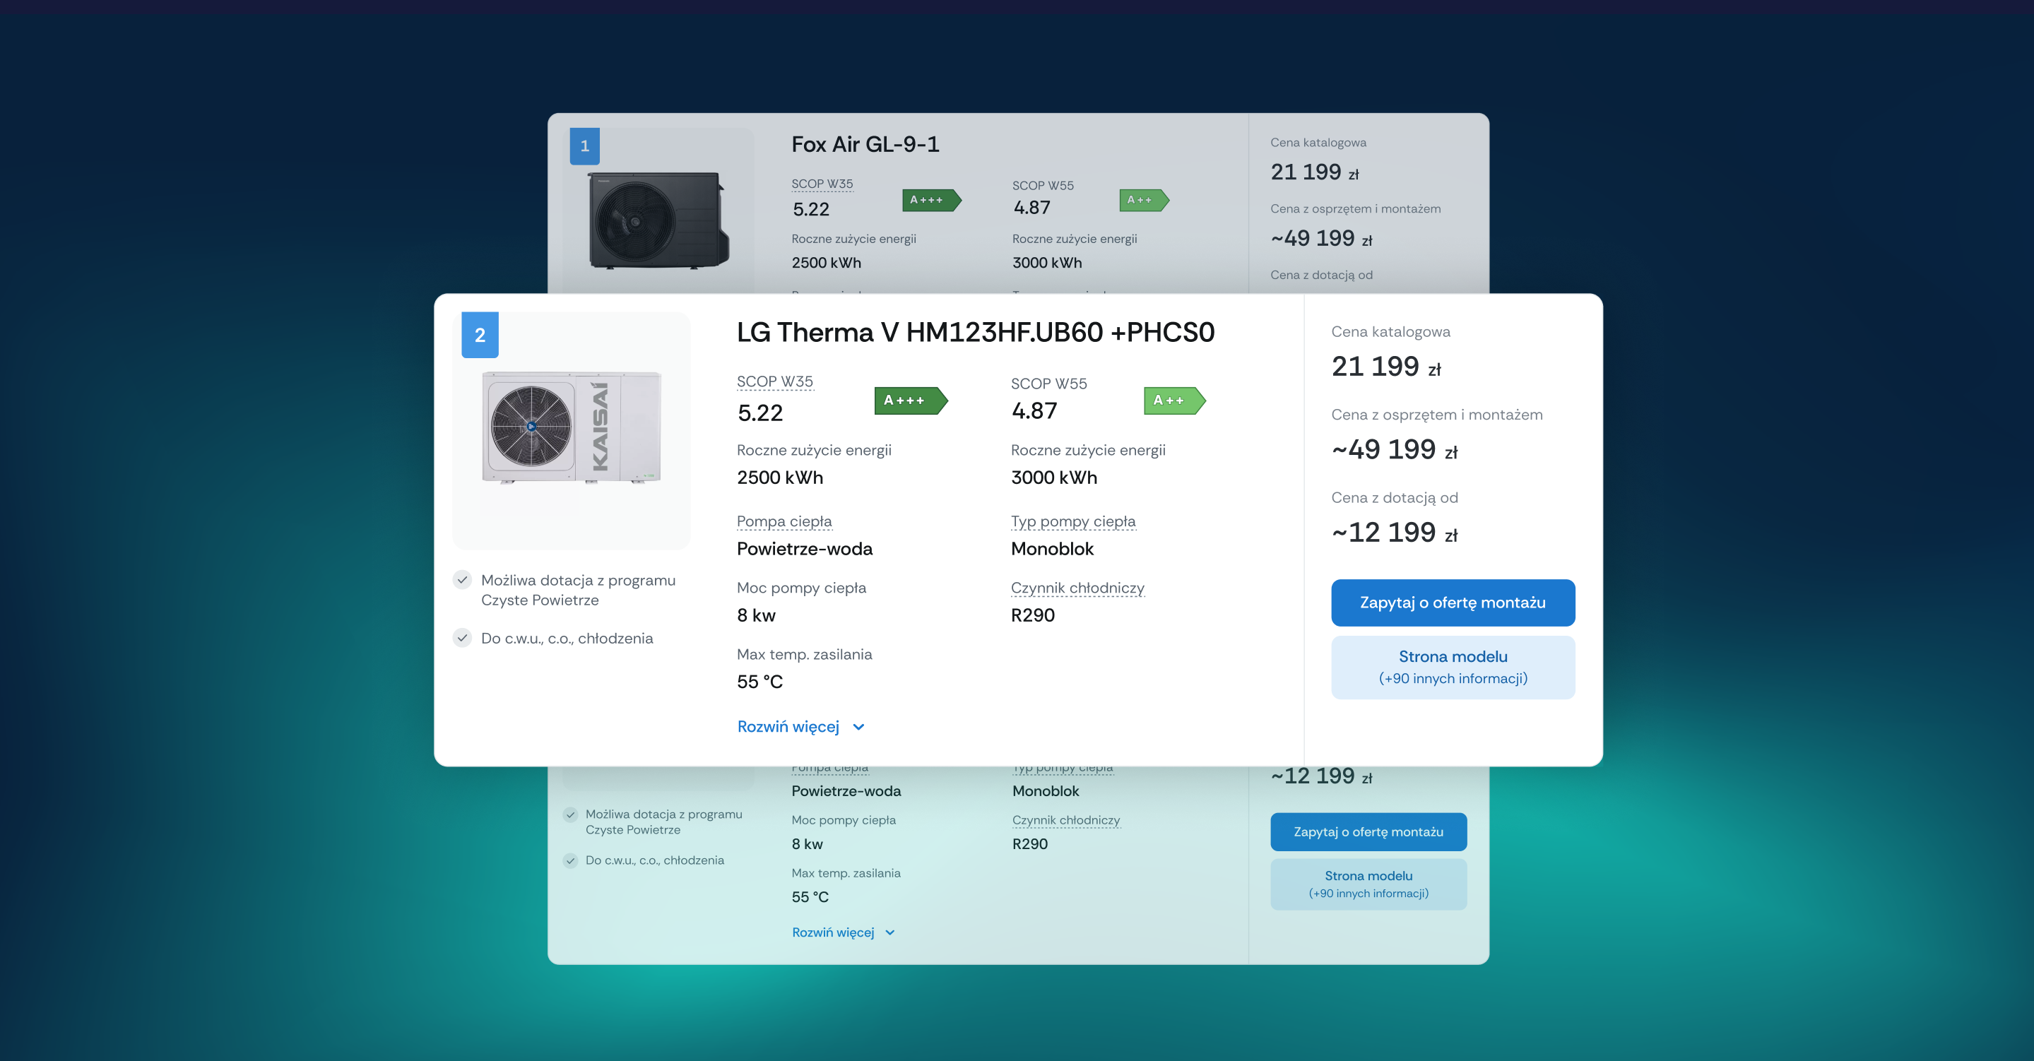Click checkmark beside Czyste Powietrze on bottom card
This screenshot has height=1061, width=2034.
pyautogui.click(x=570, y=814)
